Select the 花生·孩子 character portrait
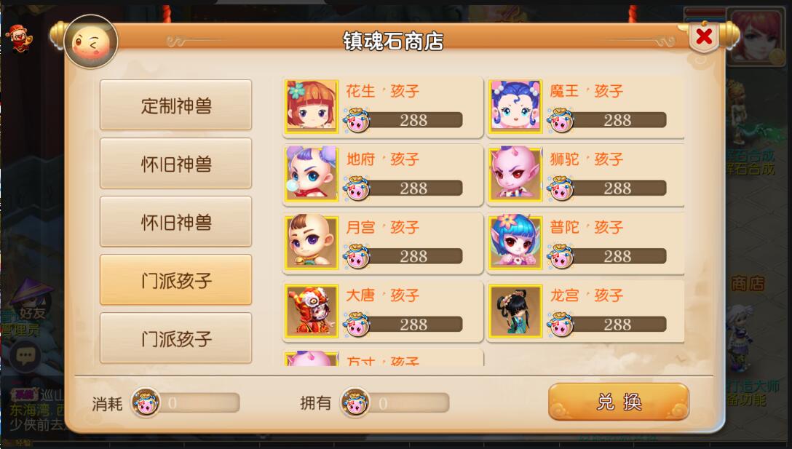 [x=311, y=106]
